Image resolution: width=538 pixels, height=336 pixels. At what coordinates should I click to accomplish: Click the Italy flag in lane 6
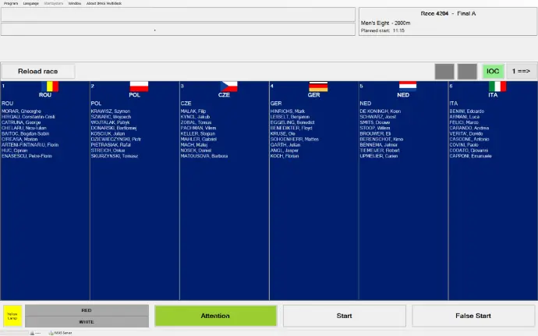(497, 87)
